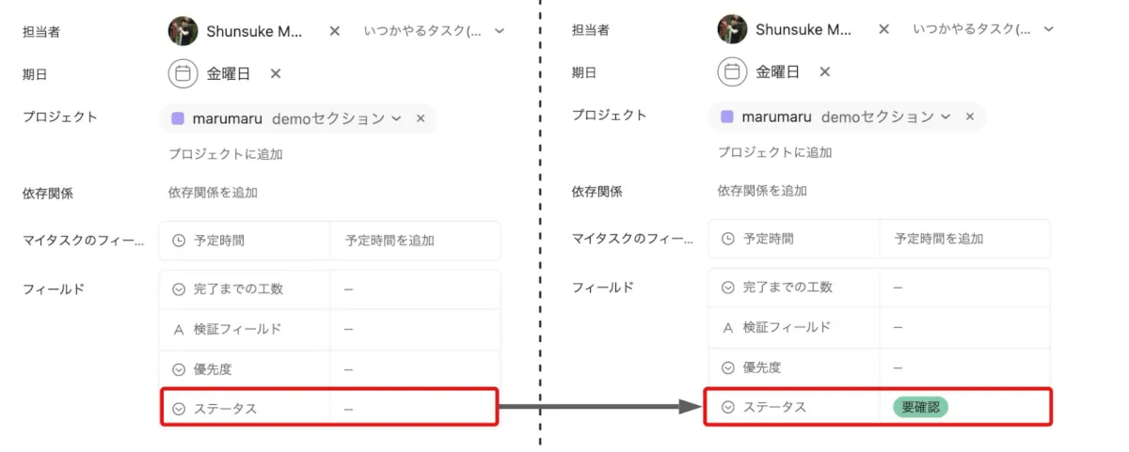Click プロジェクトに追加 in the left panel
Viewport: 1129px width, 452px height.
[x=225, y=154]
